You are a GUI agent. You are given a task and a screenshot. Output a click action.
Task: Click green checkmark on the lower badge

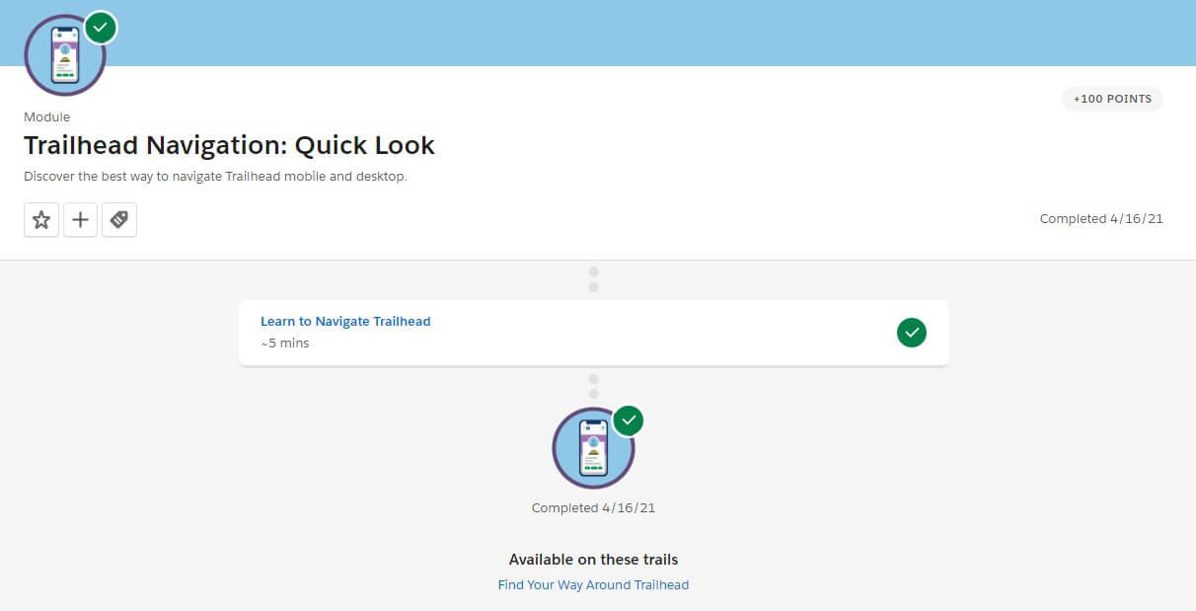click(x=628, y=420)
